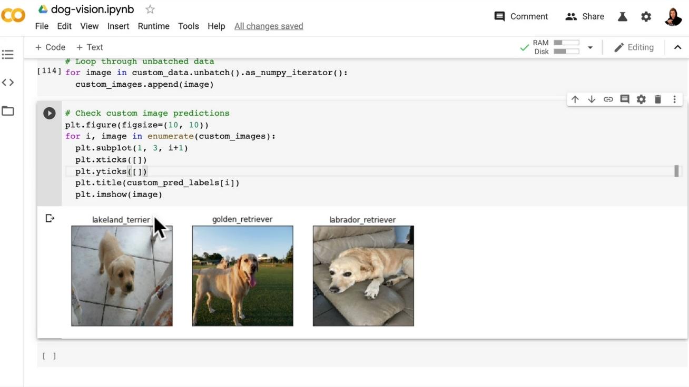Open revision history via All changes saved
689x387 pixels.
(x=269, y=26)
